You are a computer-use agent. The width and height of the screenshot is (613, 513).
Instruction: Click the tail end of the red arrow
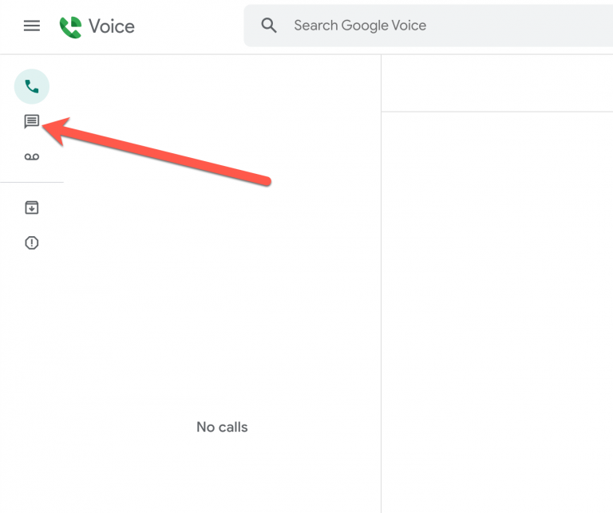coord(267,180)
